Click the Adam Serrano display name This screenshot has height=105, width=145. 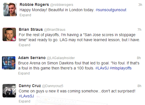click(x=32, y=58)
